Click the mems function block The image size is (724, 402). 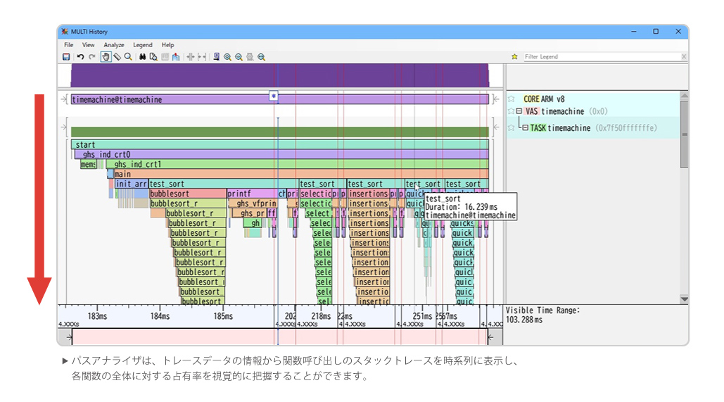coord(88,164)
